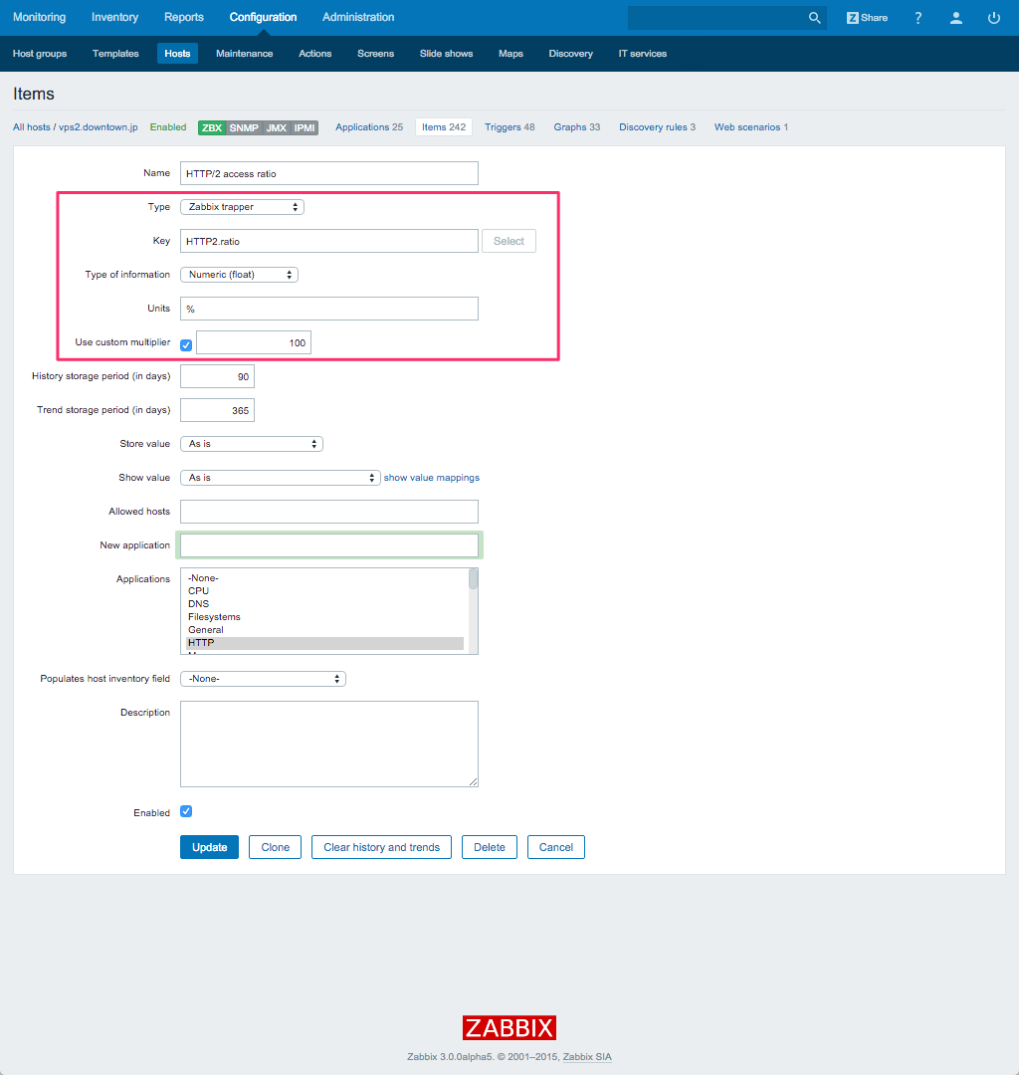Image resolution: width=1019 pixels, height=1075 pixels.
Task: Open the Inventory menu
Action: point(115,17)
